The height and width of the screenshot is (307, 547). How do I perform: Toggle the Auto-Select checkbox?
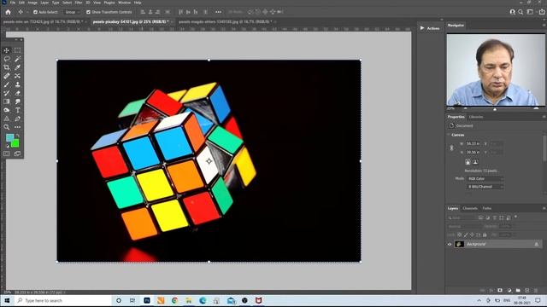pos(35,12)
